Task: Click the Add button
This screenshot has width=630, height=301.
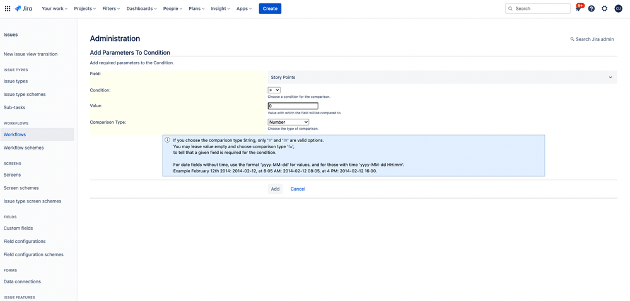Action: [x=275, y=189]
